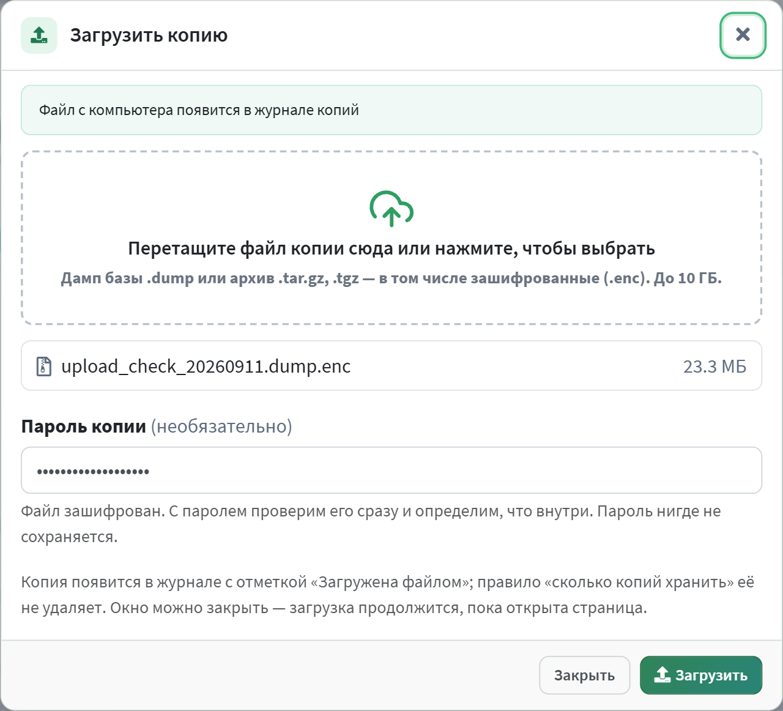
Task: Click the note 'Копия появится в журнале с отметкой'
Action: coord(164,582)
